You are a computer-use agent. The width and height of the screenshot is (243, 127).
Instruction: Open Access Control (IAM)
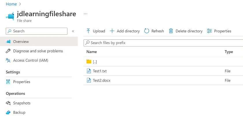pyautogui.click(x=31, y=60)
